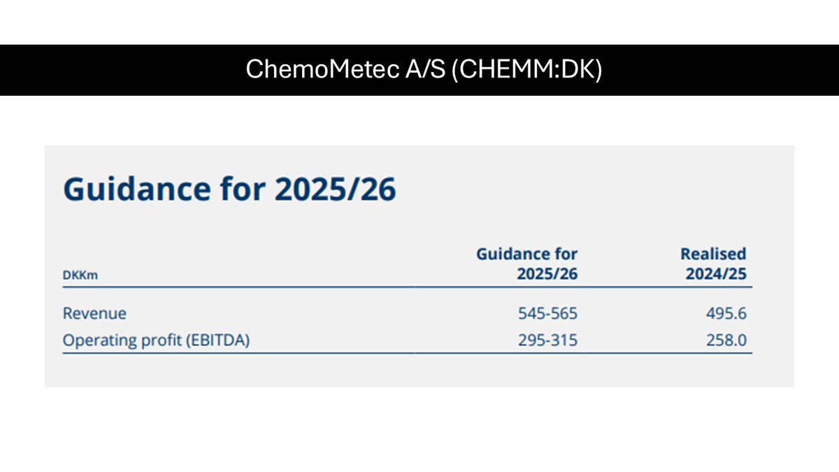The width and height of the screenshot is (839, 472).
Task: Select the Guidance for 2025/26 heading
Action: (x=229, y=189)
